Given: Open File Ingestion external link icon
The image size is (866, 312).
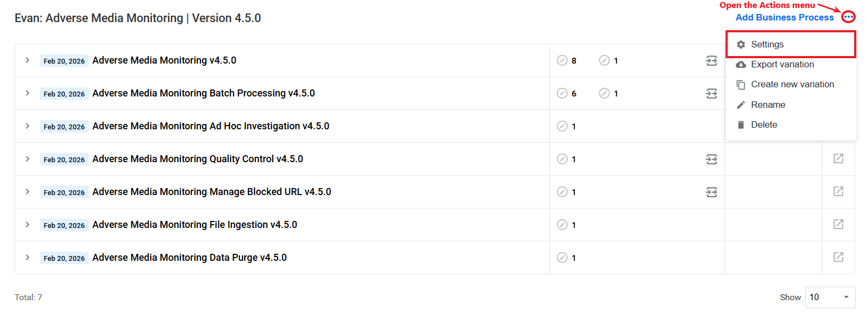Looking at the screenshot, I should (x=838, y=224).
